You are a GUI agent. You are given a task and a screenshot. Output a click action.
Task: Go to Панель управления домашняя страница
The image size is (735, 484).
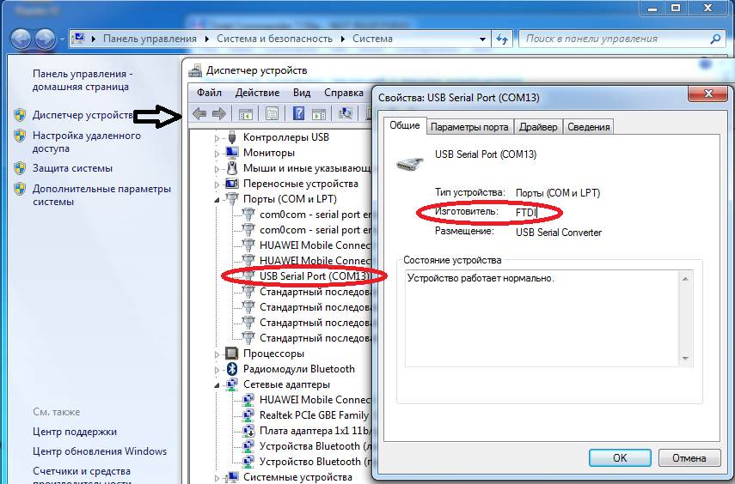(83, 80)
